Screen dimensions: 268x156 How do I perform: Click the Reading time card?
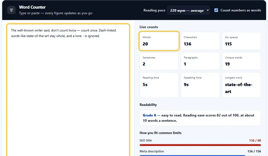coord(159,85)
